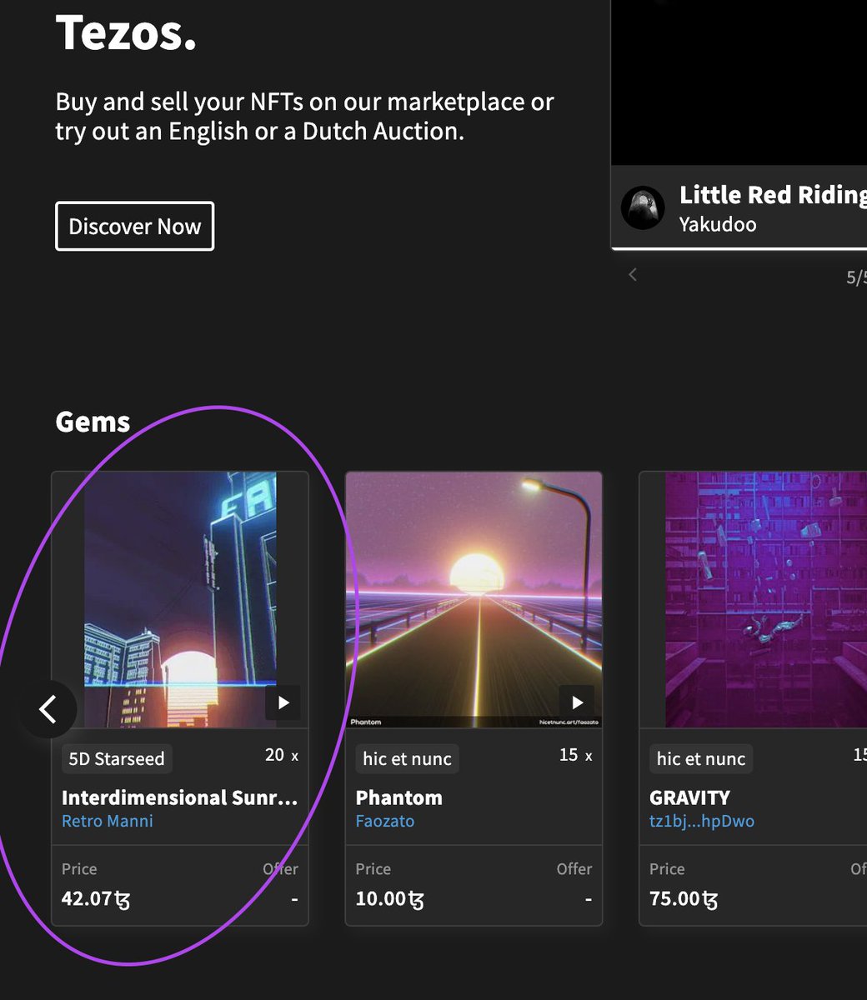Image resolution: width=867 pixels, height=1000 pixels.
Task: Click the 75.00 tez price
Action: coord(684,899)
